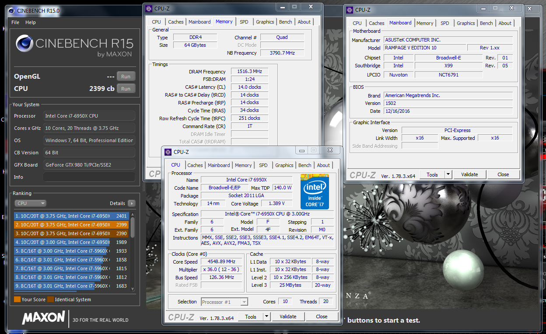Switch to Memory tab in Mainboard CPU-Z window
This screenshot has height=334, width=546.
[425, 23]
